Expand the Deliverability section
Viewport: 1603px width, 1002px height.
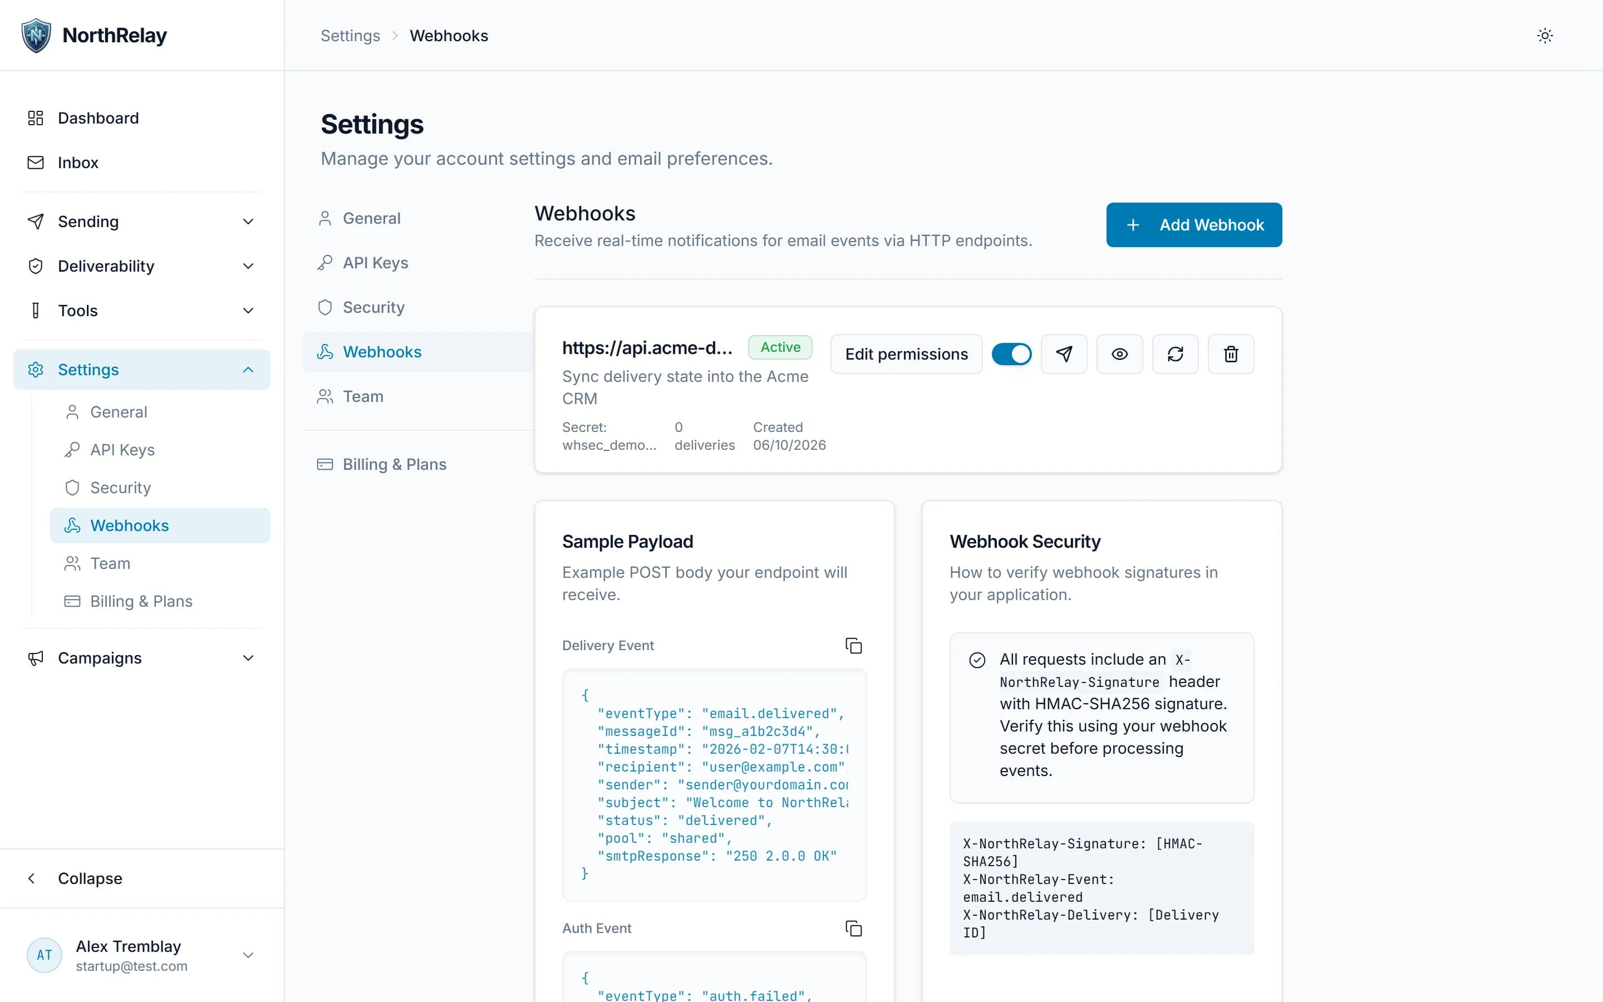(x=142, y=266)
